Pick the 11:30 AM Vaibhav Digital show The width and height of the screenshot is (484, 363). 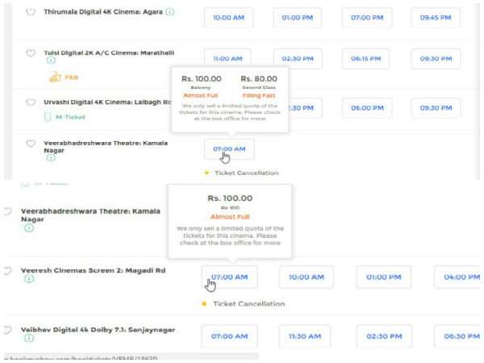pyautogui.click(x=306, y=336)
